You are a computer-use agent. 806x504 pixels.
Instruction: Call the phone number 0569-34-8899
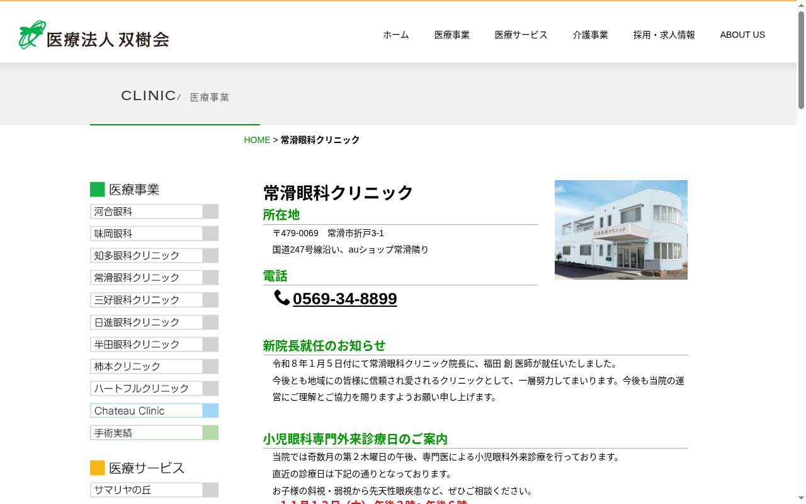[344, 299]
